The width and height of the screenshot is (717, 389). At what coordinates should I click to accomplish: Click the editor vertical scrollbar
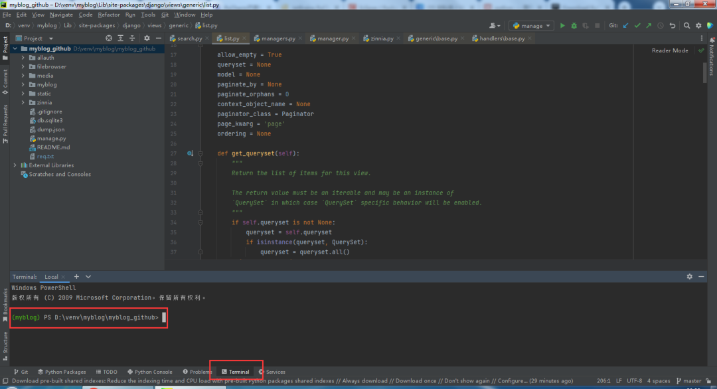704,72
